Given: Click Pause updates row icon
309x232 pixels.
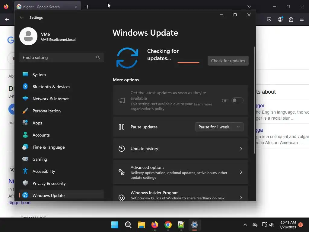Looking at the screenshot, I should (122, 127).
